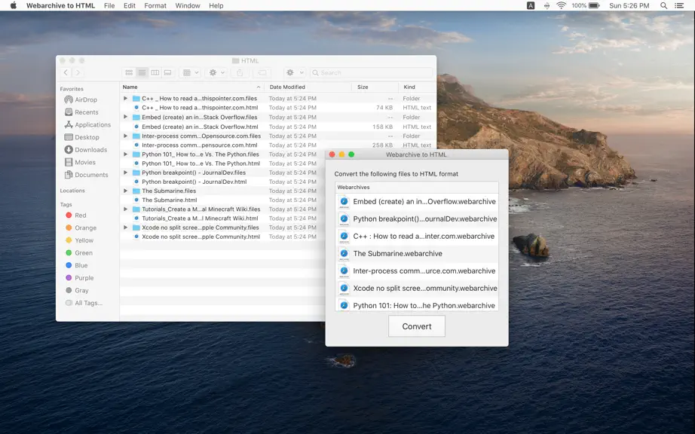This screenshot has height=434, width=695.
Task: Open the Format menu
Action: tap(155, 5)
